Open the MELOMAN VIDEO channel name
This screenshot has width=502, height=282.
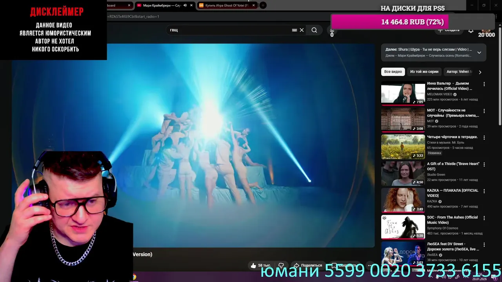pos(439,94)
